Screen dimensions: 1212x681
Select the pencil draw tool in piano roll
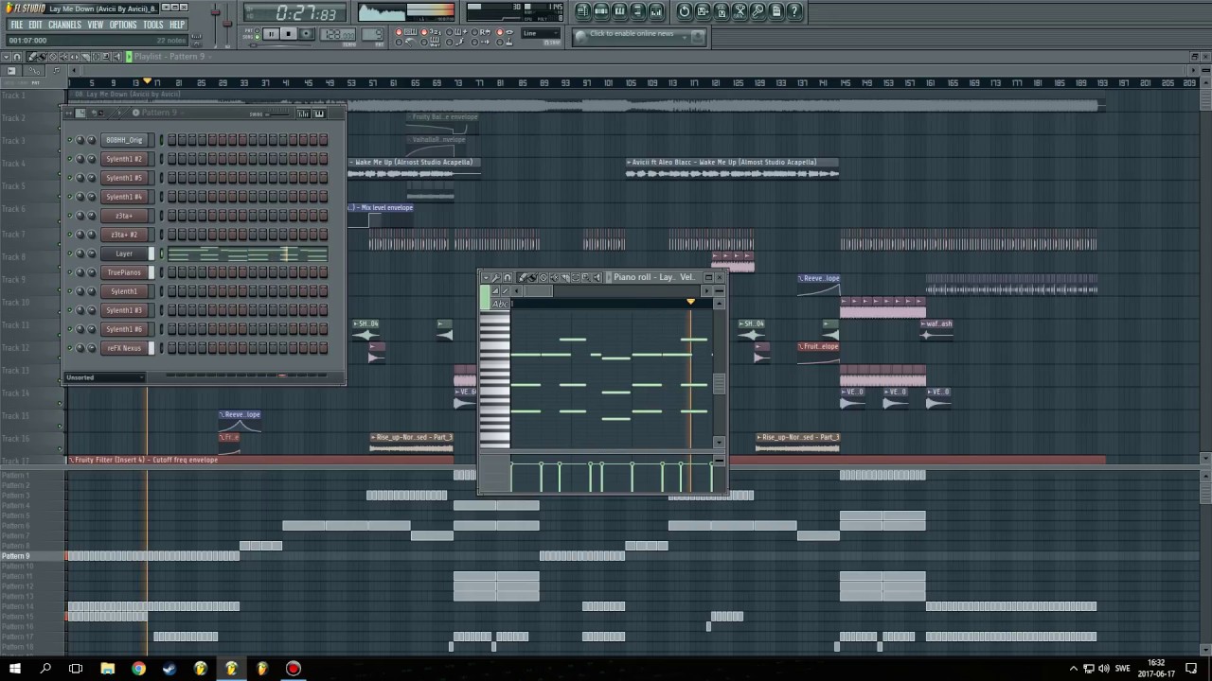click(522, 278)
